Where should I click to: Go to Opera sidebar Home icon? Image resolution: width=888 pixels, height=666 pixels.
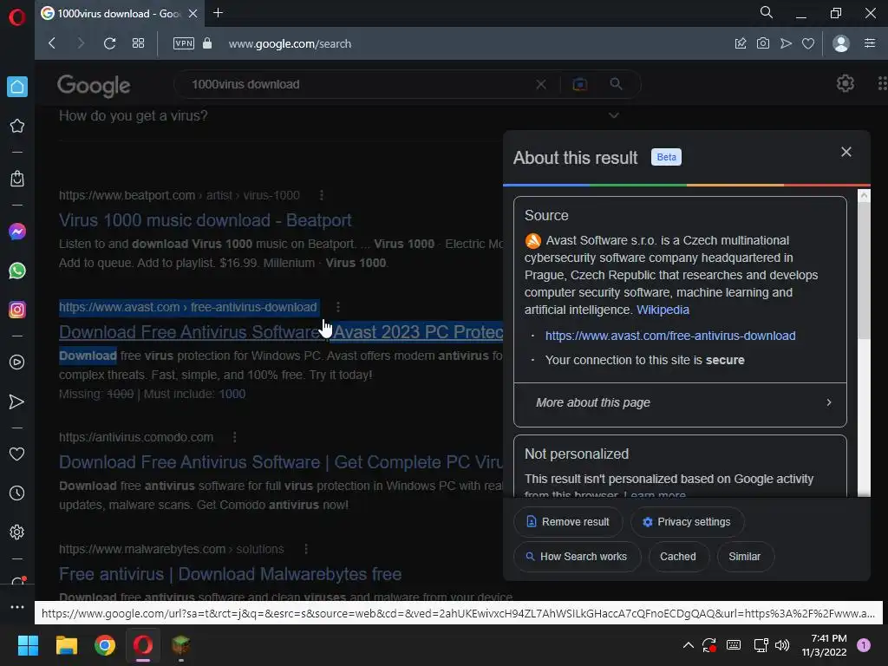coord(17,87)
